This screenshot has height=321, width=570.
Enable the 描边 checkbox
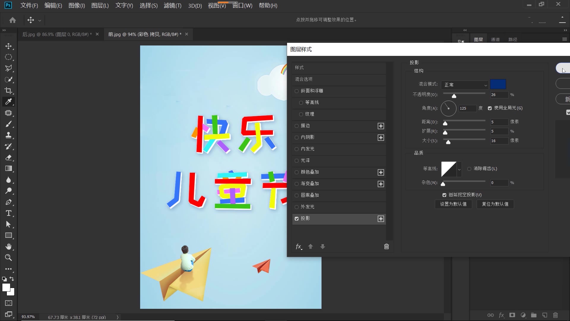coord(297,126)
